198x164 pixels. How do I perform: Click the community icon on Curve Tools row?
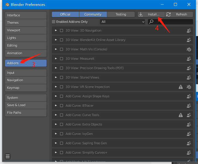coord(189,115)
